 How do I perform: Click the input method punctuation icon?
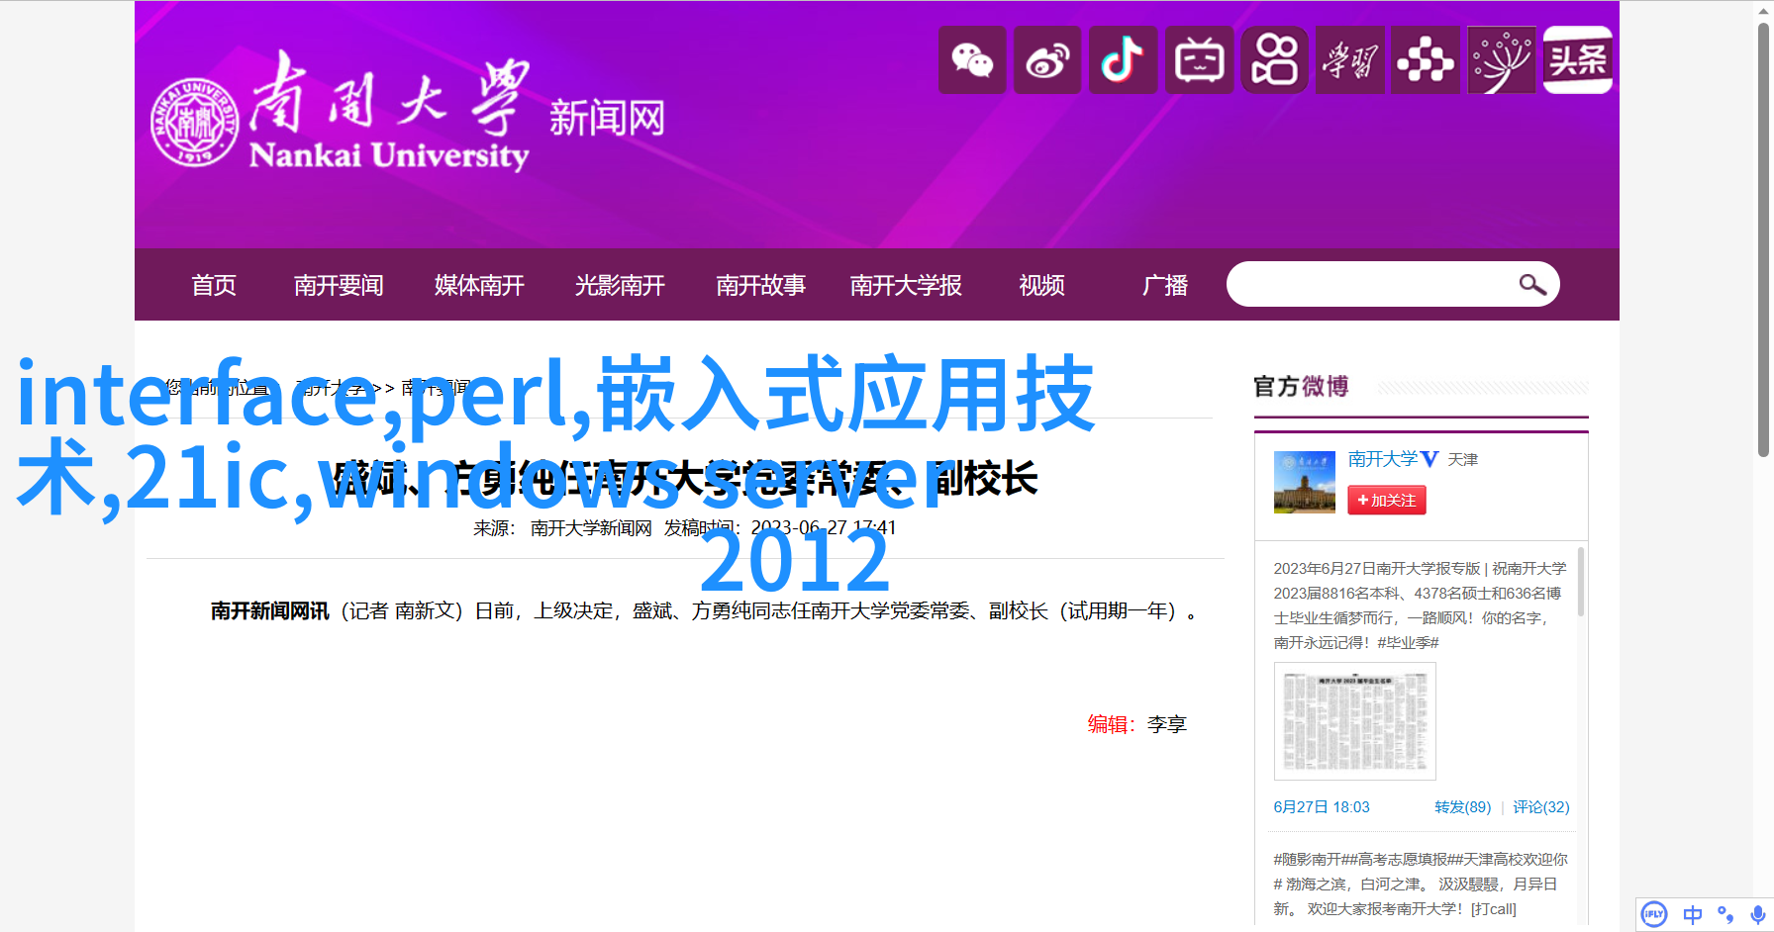[x=1725, y=915]
